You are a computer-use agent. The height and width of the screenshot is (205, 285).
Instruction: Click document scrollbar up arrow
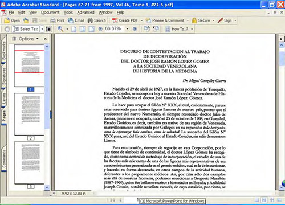tap(282, 45)
